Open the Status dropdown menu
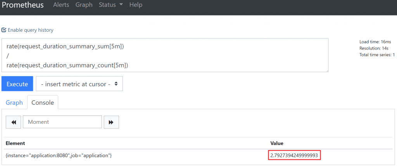The image size is (397, 166). click(x=111, y=5)
